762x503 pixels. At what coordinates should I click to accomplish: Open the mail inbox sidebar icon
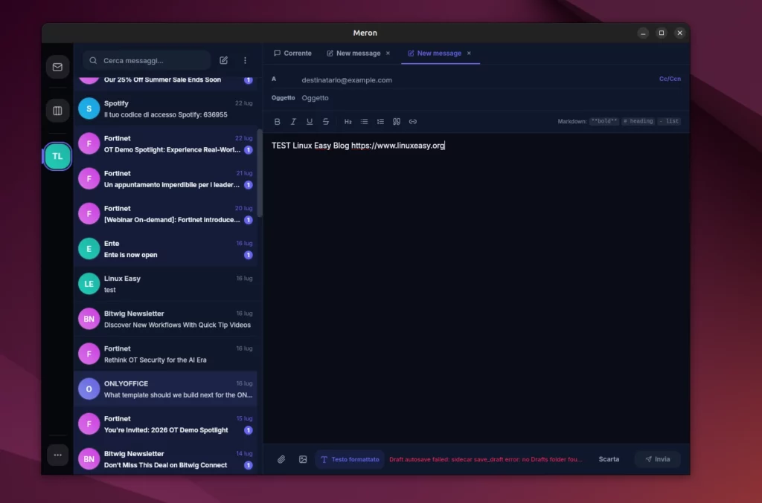(57, 67)
